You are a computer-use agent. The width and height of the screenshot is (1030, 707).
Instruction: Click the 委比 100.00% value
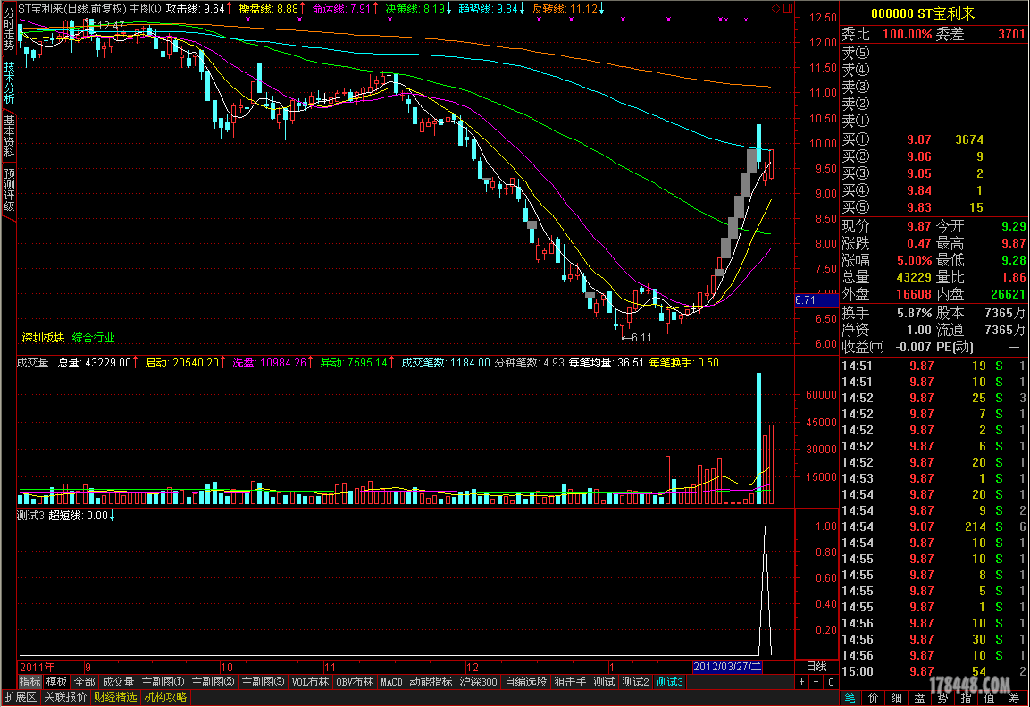[x=907, y=34]
